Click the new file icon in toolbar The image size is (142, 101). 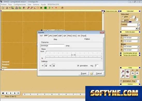coord(3,8)
